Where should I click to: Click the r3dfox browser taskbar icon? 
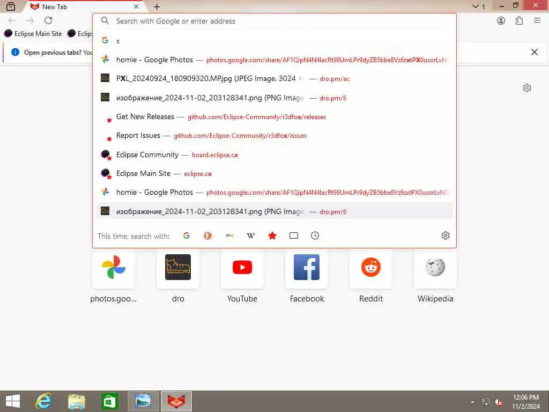[x=176, y=401]
